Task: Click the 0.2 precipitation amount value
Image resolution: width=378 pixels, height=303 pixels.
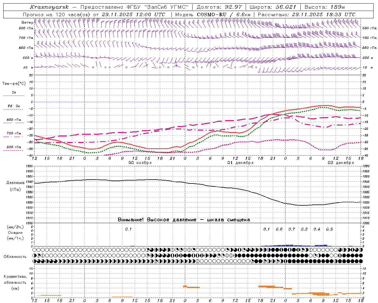Action: click(x=304, y=229)
